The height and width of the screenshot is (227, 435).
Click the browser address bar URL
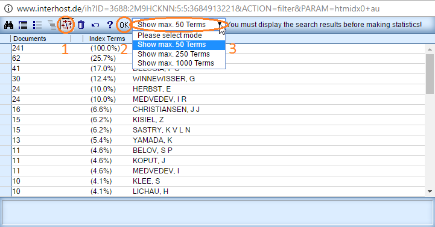pos(198,8)
